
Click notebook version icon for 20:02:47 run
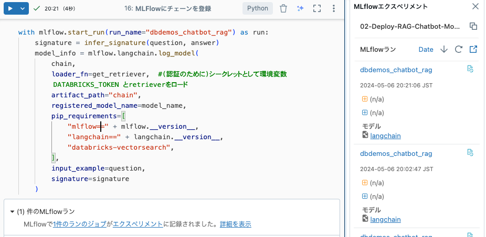[x=470, y=152]
